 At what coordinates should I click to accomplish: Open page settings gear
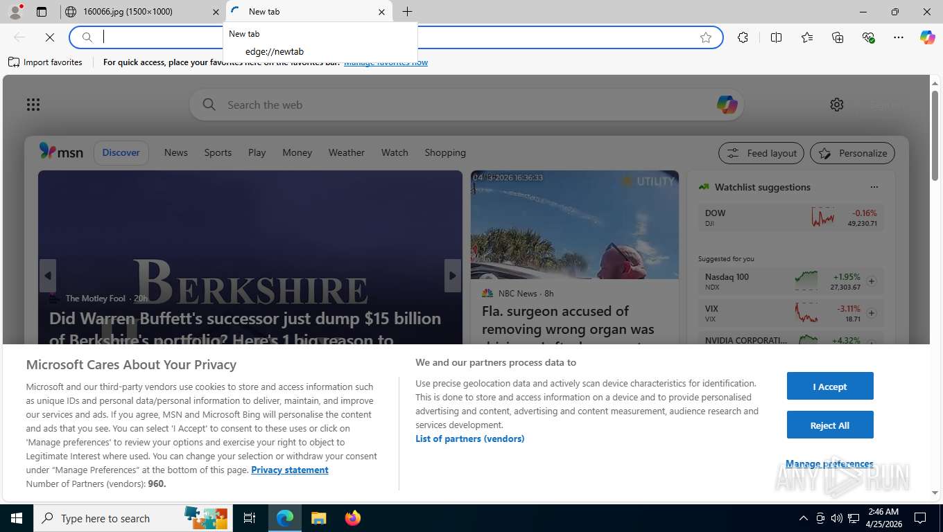coord(837,105)
